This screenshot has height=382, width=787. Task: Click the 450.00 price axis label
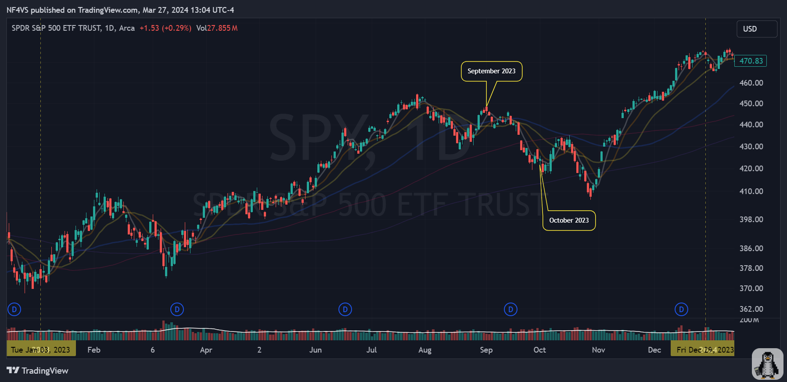[x=751, y=104]
